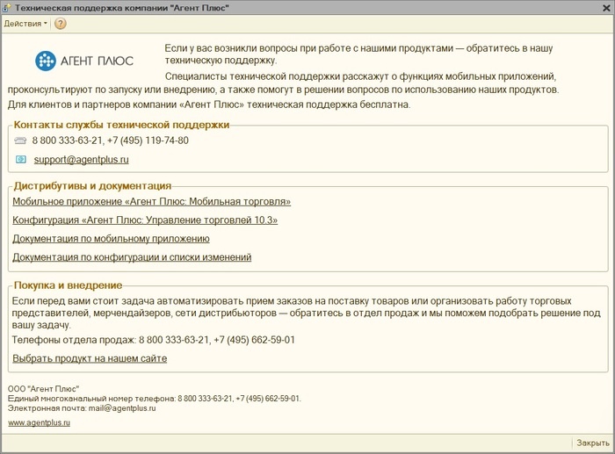Click the window title bar app icon

(x=6, y=8)
